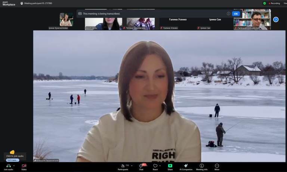The width and height of the screenshot is (287, 172).
Task: Dismiss the transcription notice with OK
Action: tap(236, 14)
